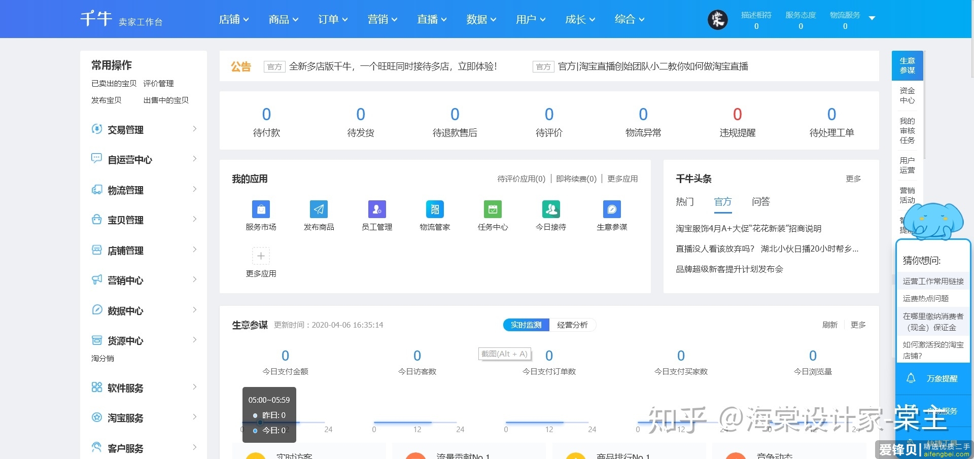Click the 数据中心 compass icon
Screen dimensions: 974x459
[x=96, y=310]
